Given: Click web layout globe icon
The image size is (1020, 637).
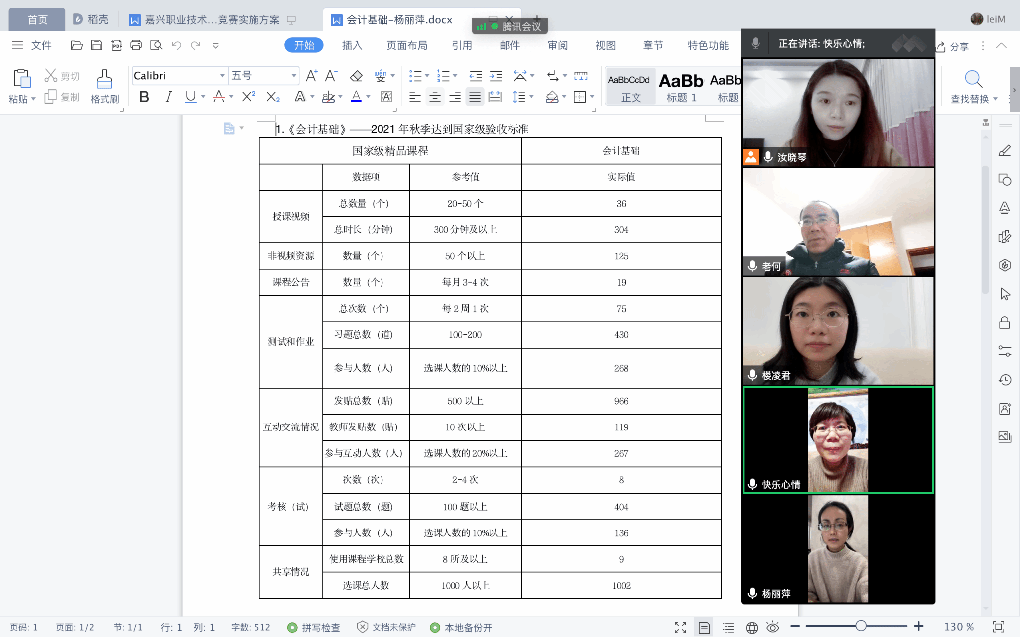Looking at the screenshot, I should (752, 627).
